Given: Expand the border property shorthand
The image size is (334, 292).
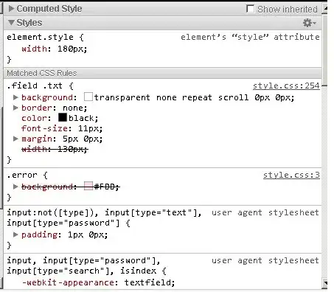Looking at the screenshot, I should [15, 108].
